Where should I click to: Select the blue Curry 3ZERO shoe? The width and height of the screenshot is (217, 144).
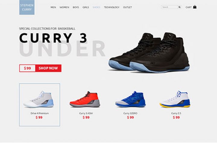point(131,99)
